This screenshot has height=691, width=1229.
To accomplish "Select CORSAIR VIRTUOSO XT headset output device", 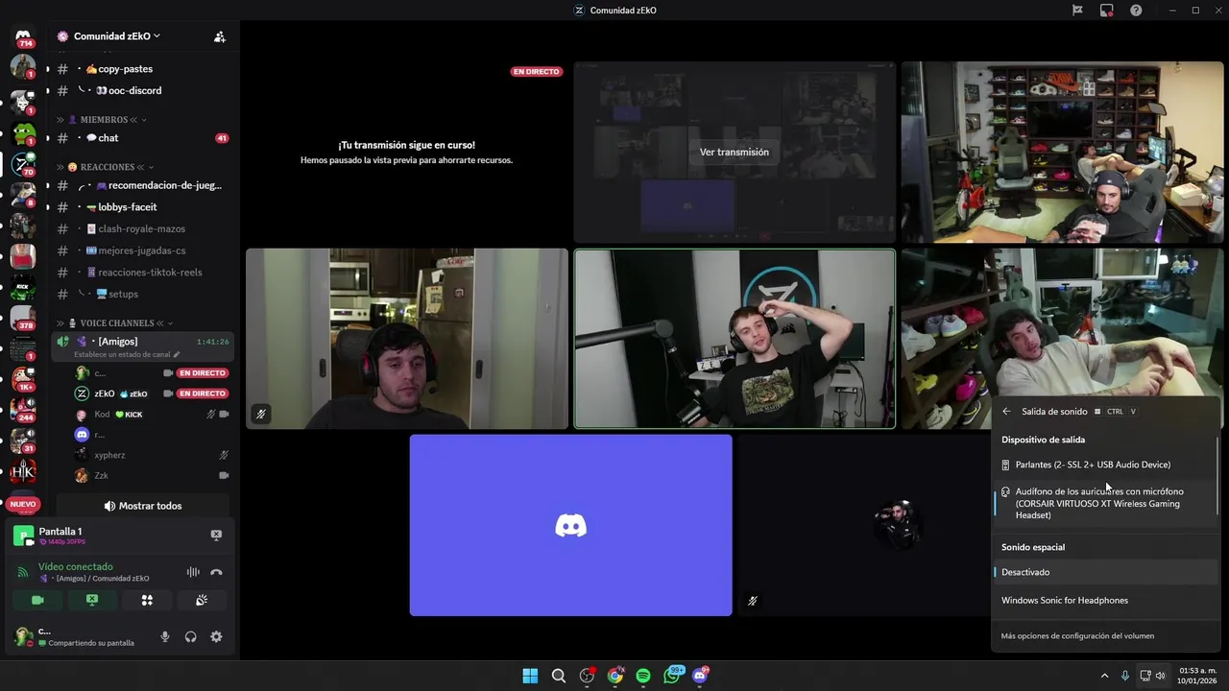I will click(1105, 503).
